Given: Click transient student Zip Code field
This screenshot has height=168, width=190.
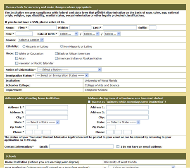Looking at the screenshot, I should [111, 127].
